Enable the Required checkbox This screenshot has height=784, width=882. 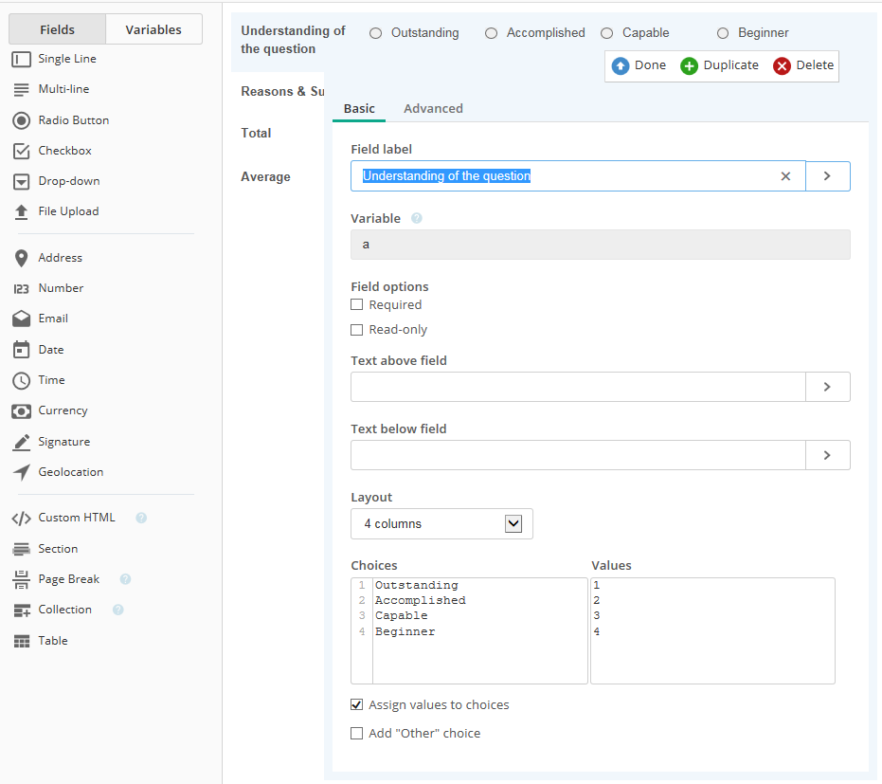point(356,304)
